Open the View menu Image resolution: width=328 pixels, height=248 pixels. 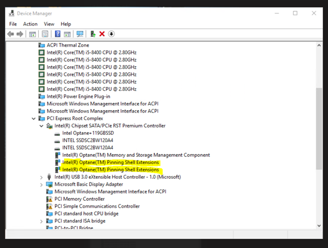point(49,24)
